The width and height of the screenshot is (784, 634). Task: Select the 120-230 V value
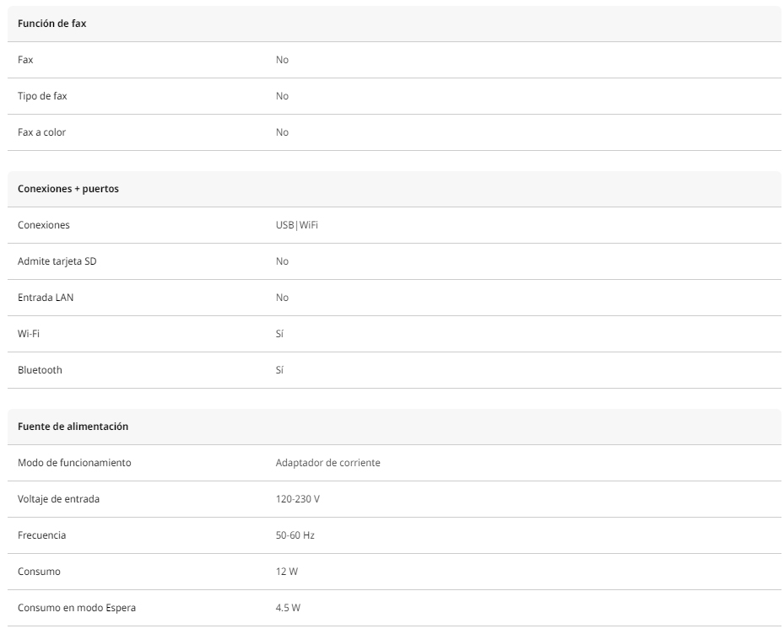298,499
